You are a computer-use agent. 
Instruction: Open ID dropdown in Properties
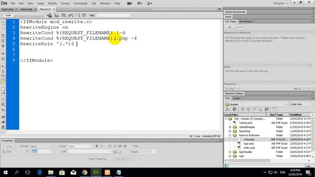pos(41,151)
